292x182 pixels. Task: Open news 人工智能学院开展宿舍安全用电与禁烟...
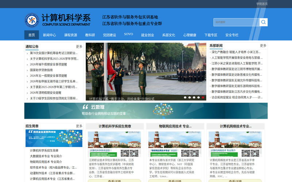click(237, 58)
